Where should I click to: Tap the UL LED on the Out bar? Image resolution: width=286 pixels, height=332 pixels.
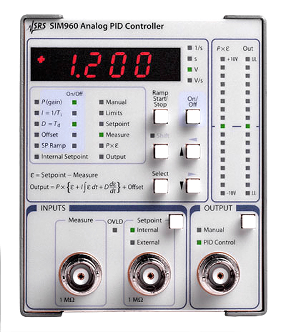(x=248, y=59)
